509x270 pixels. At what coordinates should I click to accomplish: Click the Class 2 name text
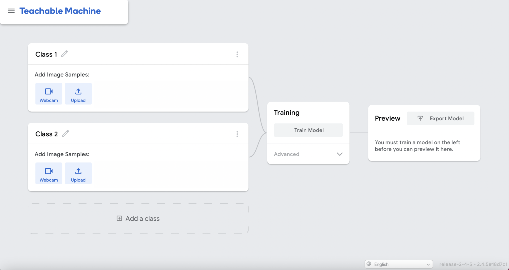[47, 134]
